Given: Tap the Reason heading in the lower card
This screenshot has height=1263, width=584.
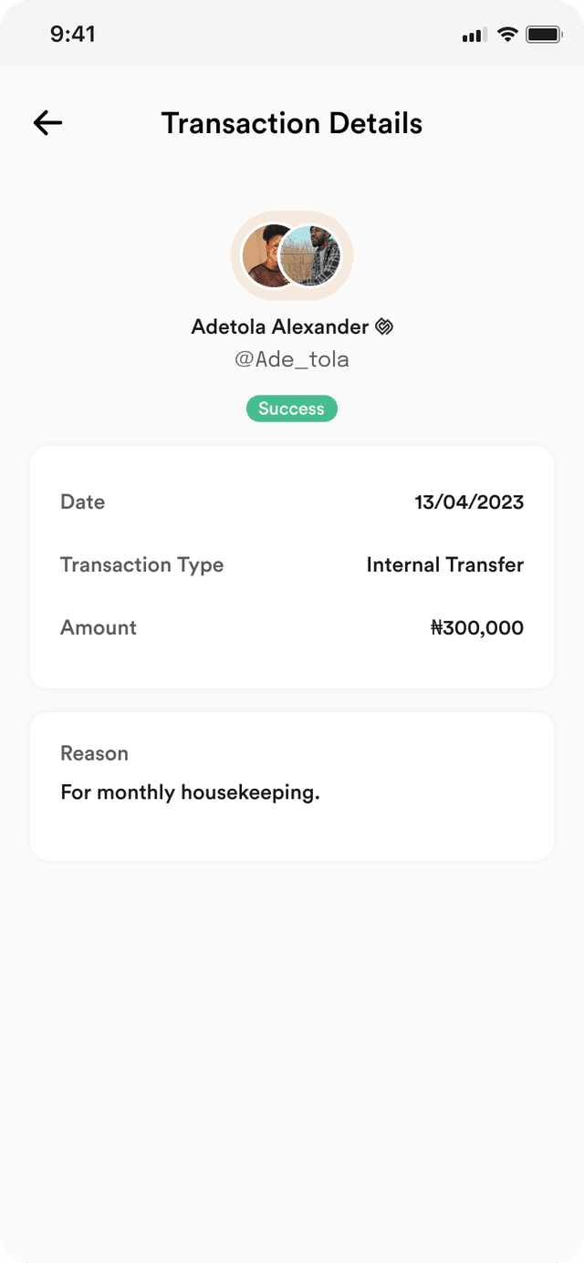Looking at the screenshot, I should click(x=94, y=753).
